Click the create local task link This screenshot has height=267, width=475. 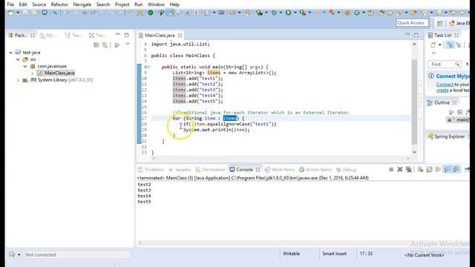442,90
